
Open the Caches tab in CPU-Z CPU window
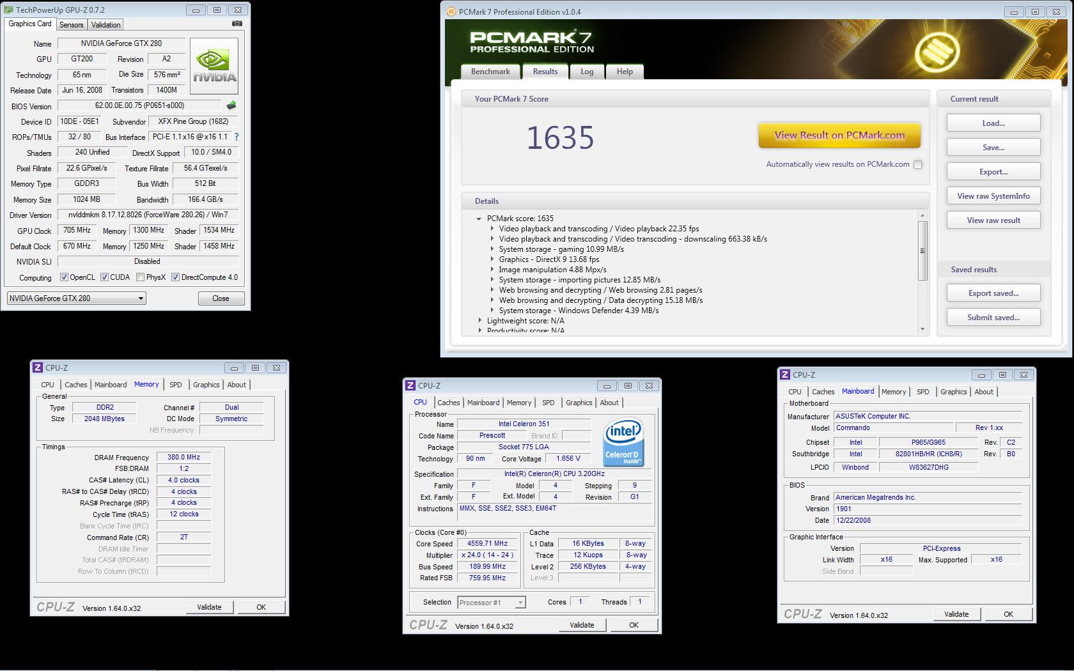coord(449,403)
